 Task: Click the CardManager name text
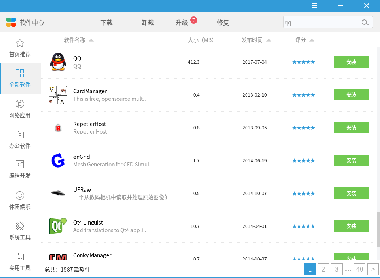pos(90,91)
